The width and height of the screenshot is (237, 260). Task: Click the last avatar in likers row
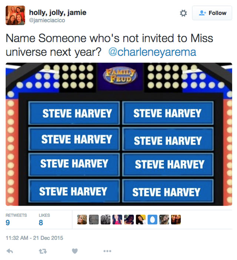176,220
